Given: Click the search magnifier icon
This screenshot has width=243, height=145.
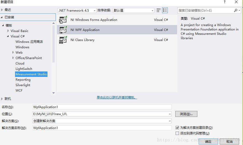Looking at the screenshot, I should tap(235, 10).
